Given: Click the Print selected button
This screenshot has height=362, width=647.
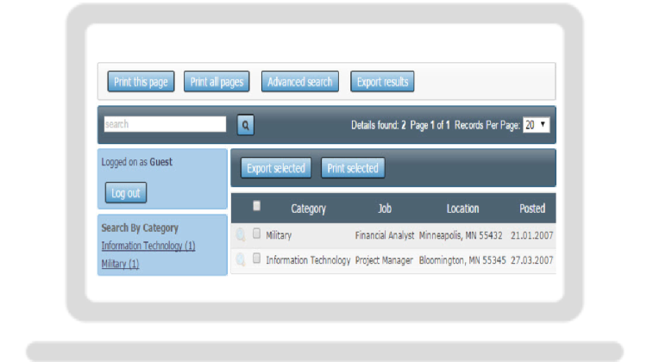Looking at the screenshot, I should (x=353, y=168).
